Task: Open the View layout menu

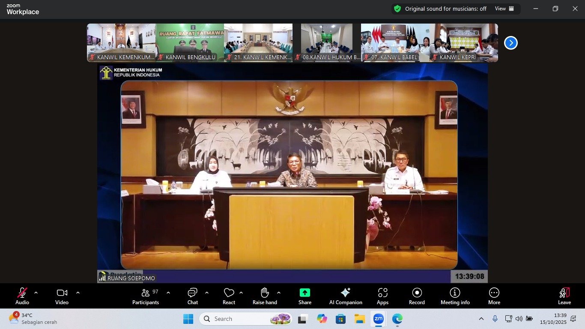Action: pyautogui.click(x=504, y=9)
